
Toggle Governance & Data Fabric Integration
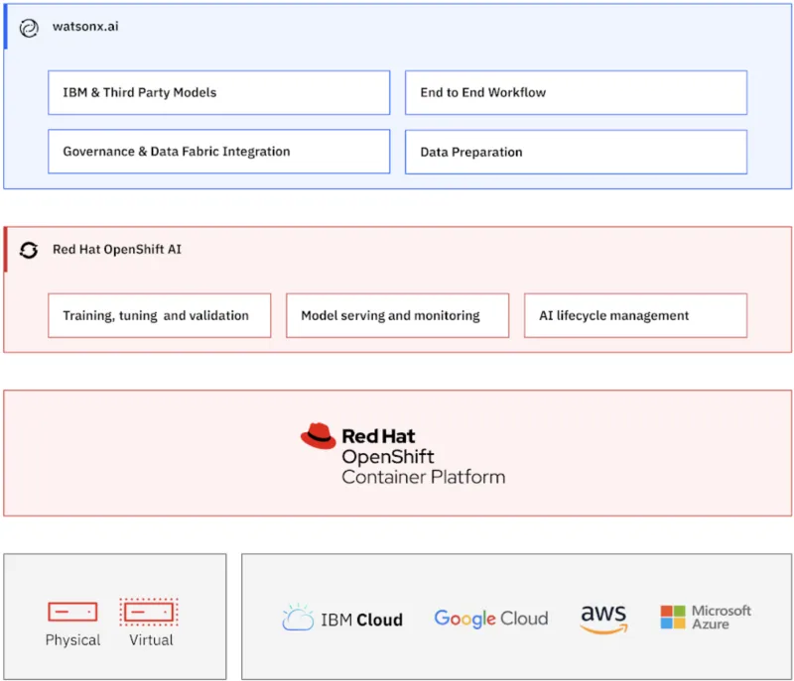click(218, 152)
